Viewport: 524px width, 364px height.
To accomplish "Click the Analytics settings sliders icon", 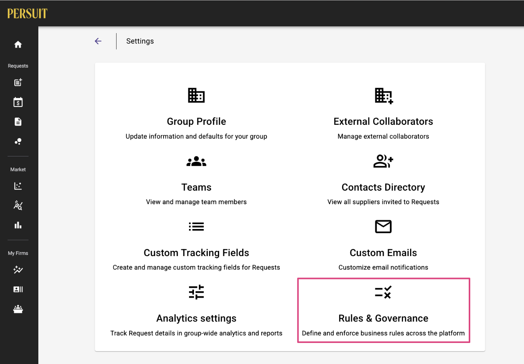I will tap(196, 292).
